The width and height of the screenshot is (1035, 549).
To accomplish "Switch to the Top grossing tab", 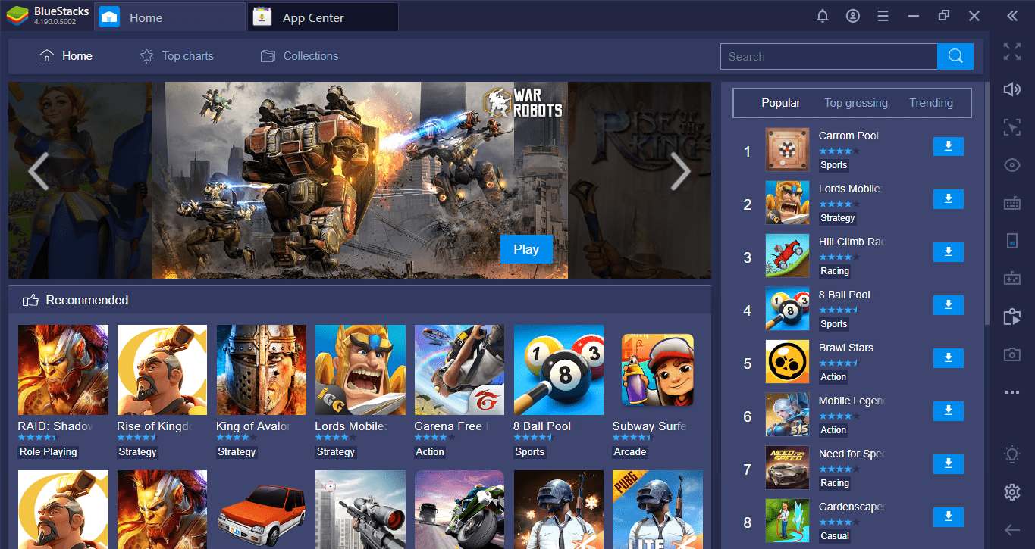I will tap(856, 103).
